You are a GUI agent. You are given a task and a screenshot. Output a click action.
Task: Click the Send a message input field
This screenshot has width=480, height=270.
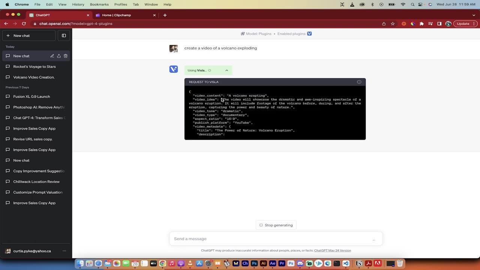click(270, 239)
